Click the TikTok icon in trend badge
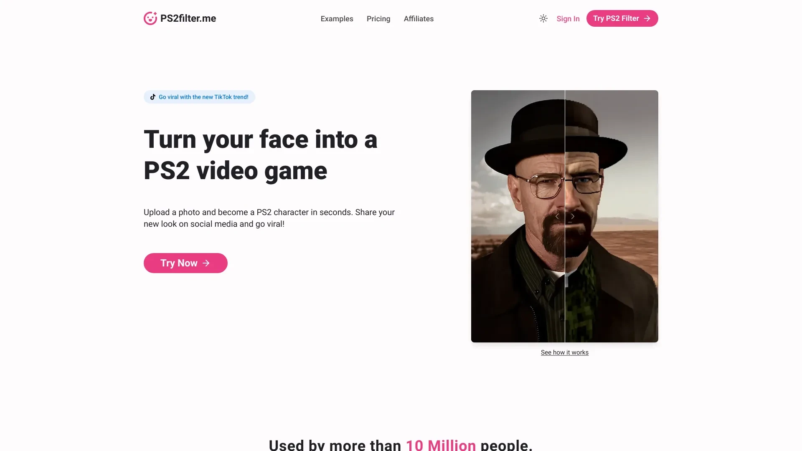This screenshot has height=451, width=802. [x=153, y=97]
